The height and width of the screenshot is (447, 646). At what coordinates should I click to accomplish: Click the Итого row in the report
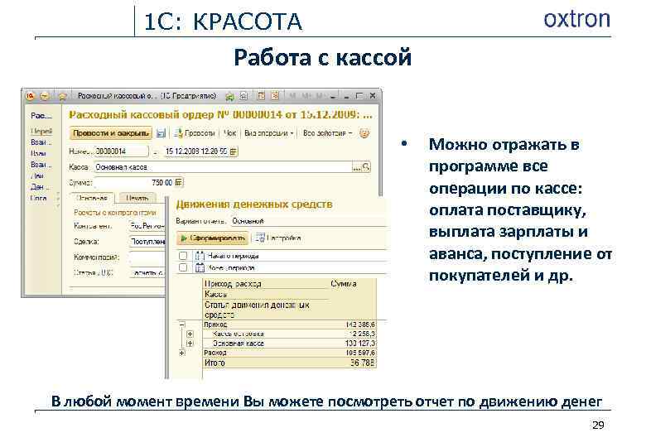tap(289, 363)
